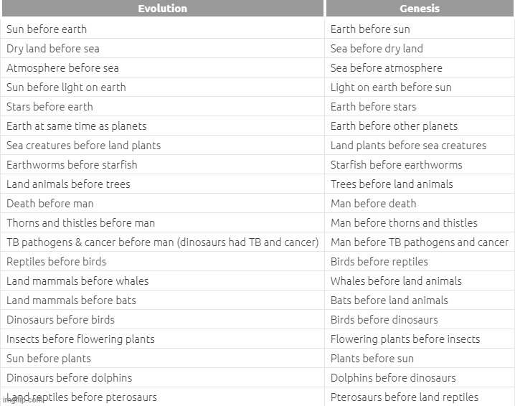Click "Trees before land animals" cell
515x406 pixels.
[392, 184]
